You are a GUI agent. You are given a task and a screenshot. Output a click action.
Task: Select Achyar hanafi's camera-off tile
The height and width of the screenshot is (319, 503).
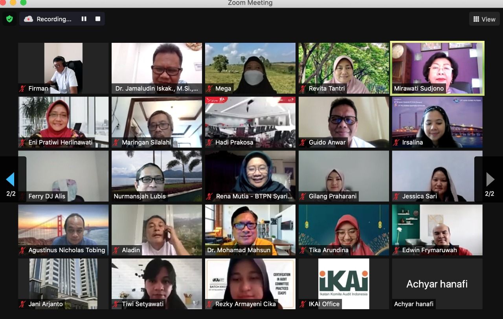tap(437, 283)
